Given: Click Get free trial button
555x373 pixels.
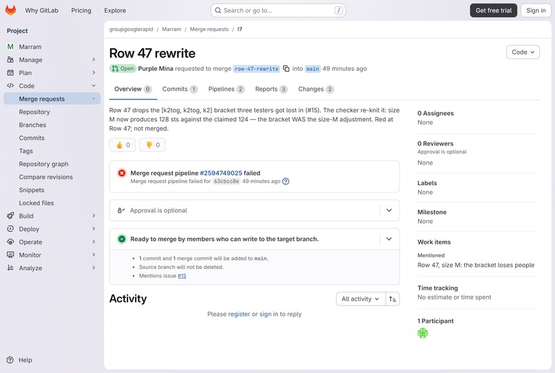Looking at the screenshot, I should [x=494, y=10].
